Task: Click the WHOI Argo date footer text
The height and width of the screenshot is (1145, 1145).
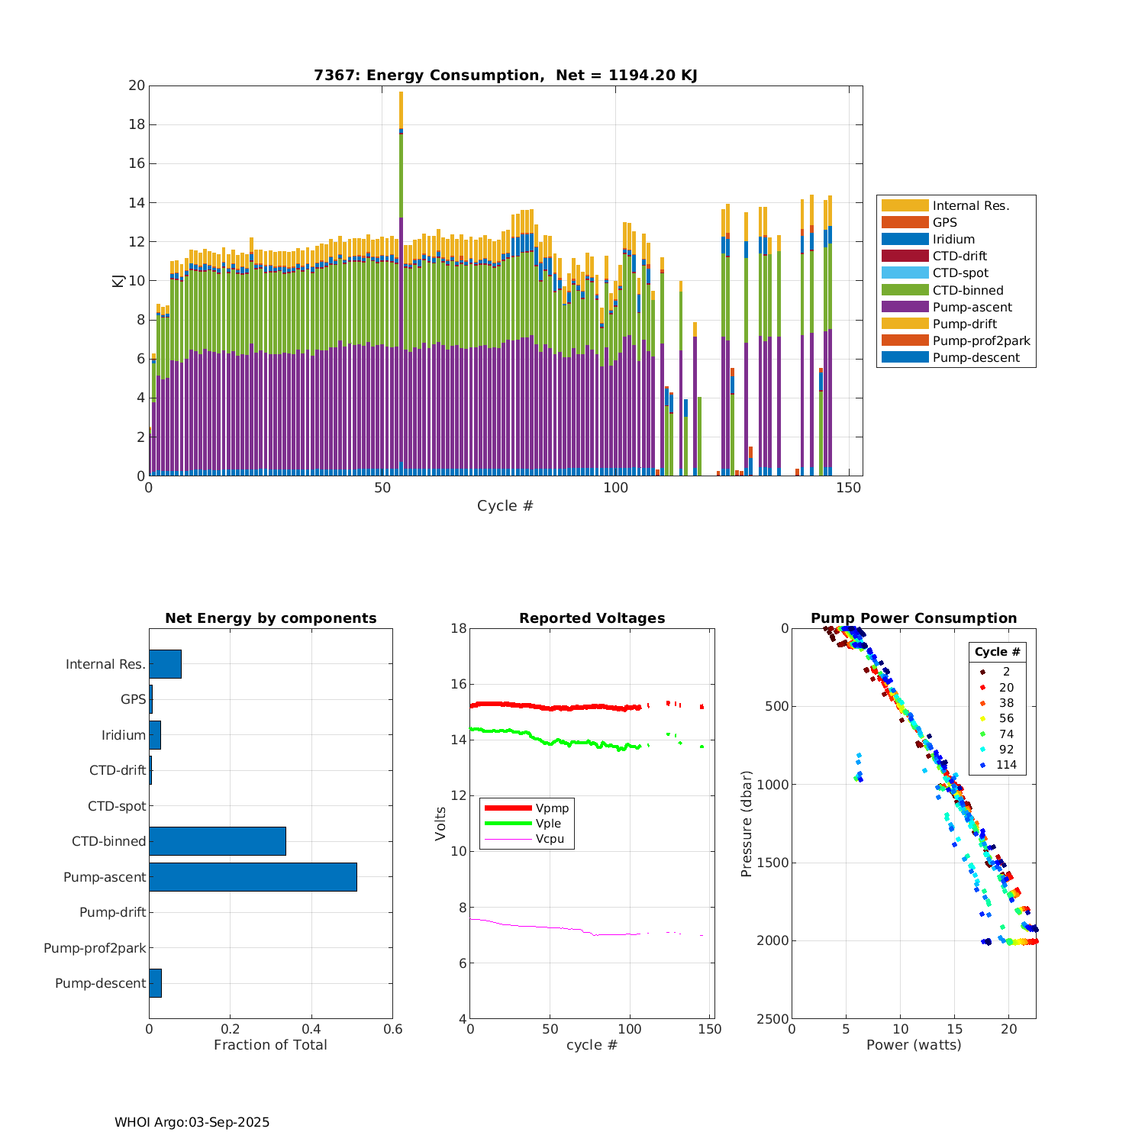Action: point(192,1122)
